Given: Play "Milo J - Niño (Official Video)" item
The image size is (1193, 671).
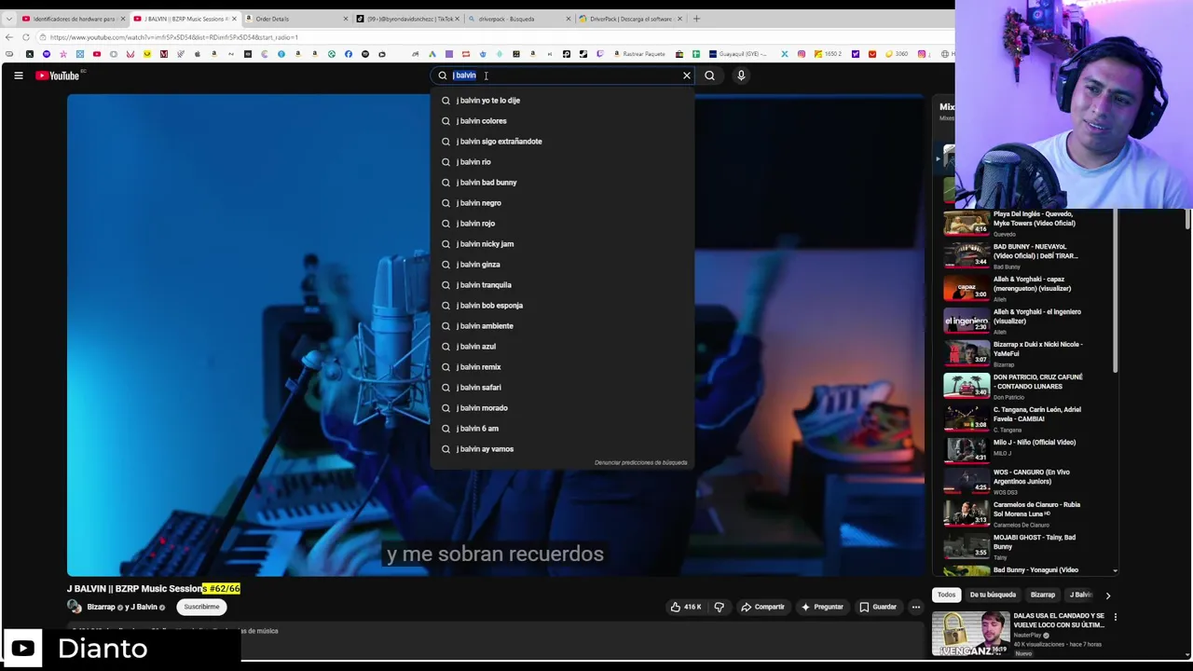Looking at the screenshot, I should pos(1023,449).
